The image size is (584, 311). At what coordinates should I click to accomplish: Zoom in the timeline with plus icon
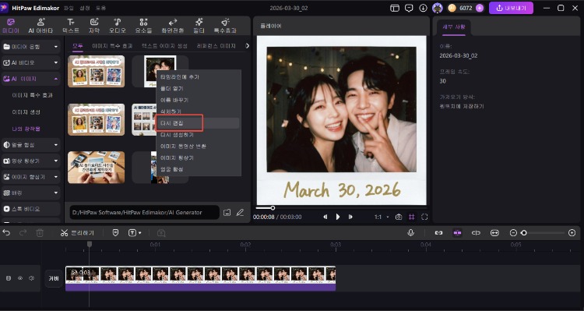coord(572,233)
